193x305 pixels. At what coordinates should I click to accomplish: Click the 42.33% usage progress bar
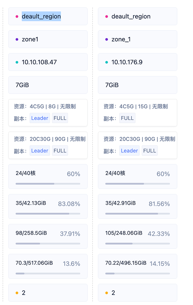point(137,244)
